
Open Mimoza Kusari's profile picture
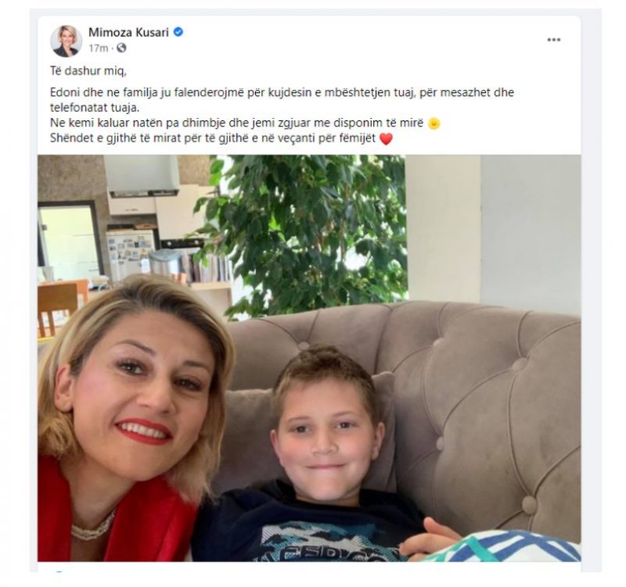[x=66, y=41]
